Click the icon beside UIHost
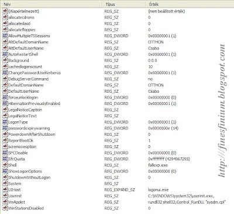 (5, 190)
